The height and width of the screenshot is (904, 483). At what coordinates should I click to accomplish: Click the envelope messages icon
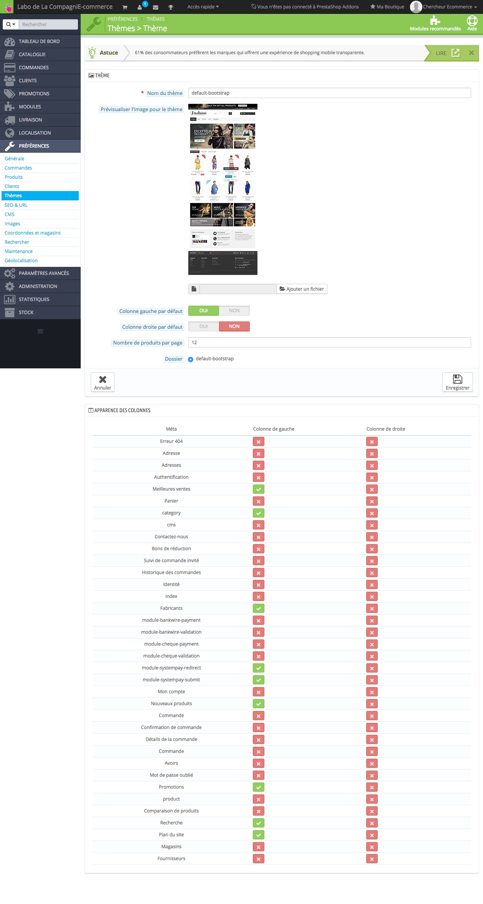(156, 7)
